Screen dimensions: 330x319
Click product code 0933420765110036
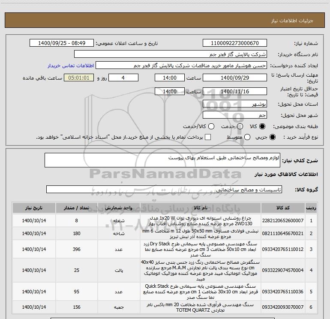pyautogui.click(x=283, y=292)
